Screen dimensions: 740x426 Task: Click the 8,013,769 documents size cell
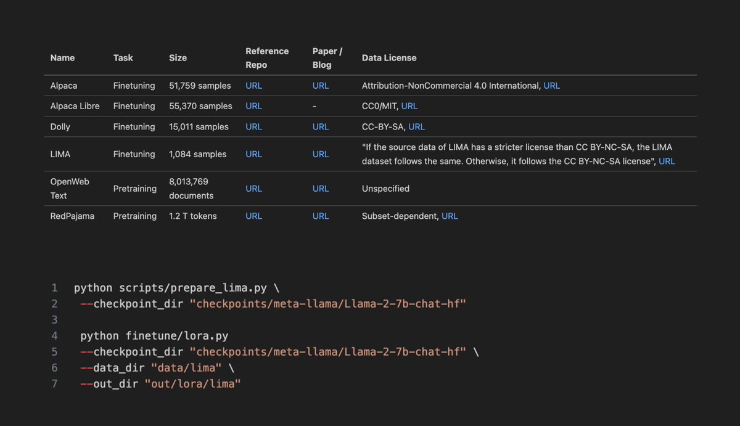click(191, 189)
